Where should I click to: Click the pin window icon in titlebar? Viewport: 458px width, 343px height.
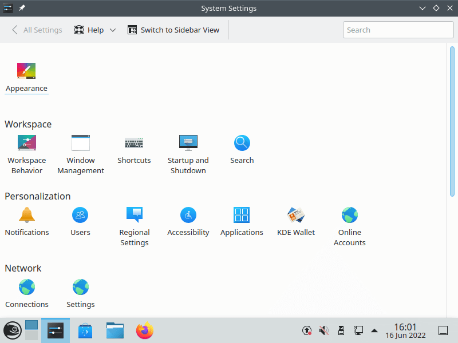[x=22, y=8]
